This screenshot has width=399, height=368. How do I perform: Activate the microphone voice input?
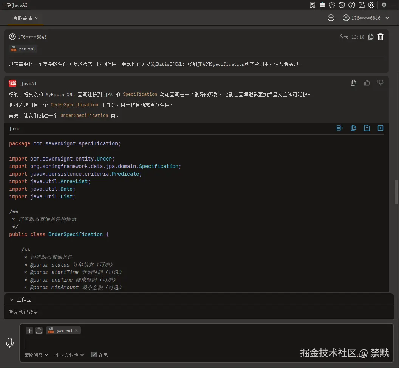(10, 343)
